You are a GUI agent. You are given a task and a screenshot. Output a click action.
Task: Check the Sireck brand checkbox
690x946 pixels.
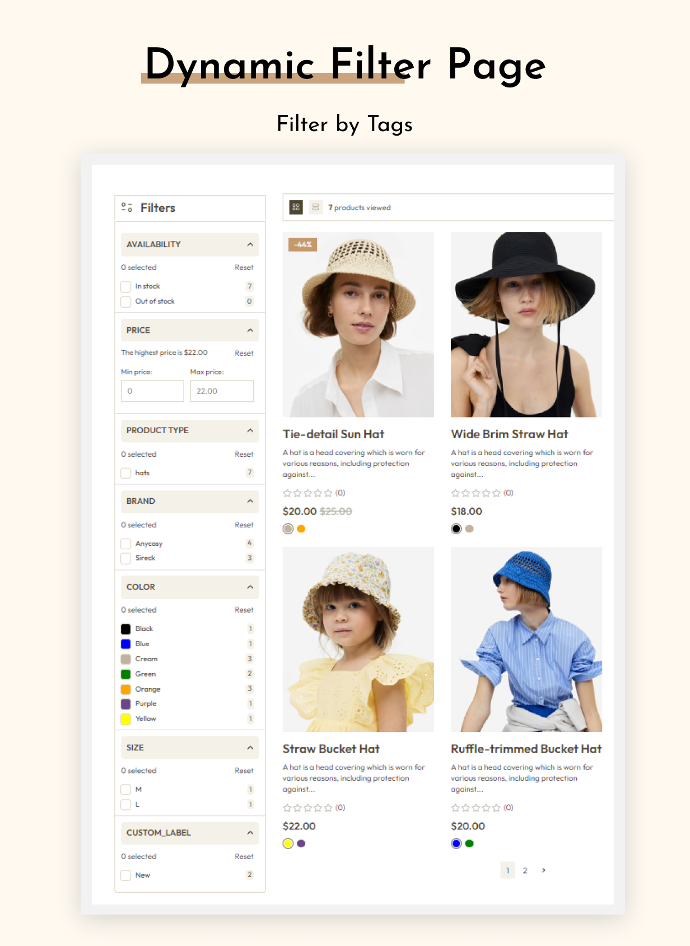(126, 558)
